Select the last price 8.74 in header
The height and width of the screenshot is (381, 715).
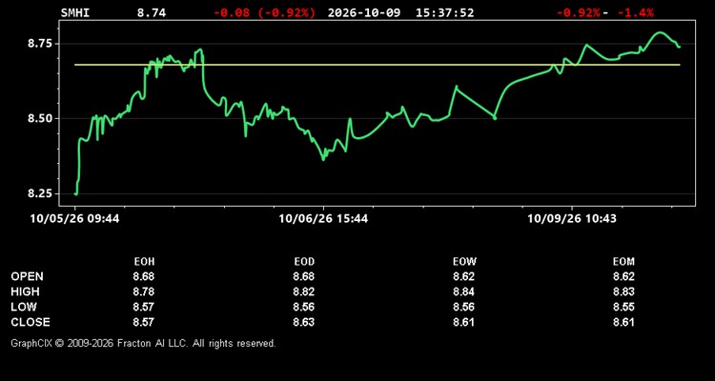pyautogui.click(x=152, y=12)
